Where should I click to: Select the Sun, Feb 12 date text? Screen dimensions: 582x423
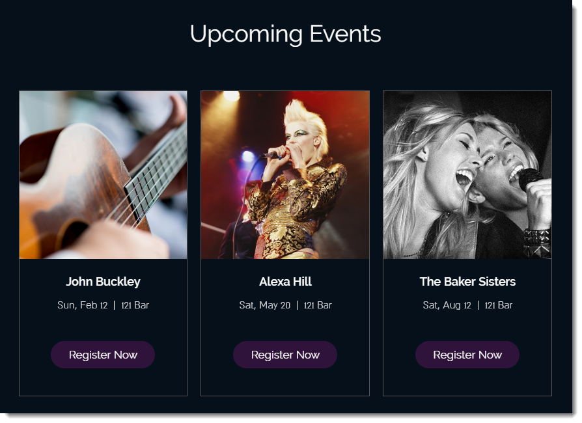82,305
